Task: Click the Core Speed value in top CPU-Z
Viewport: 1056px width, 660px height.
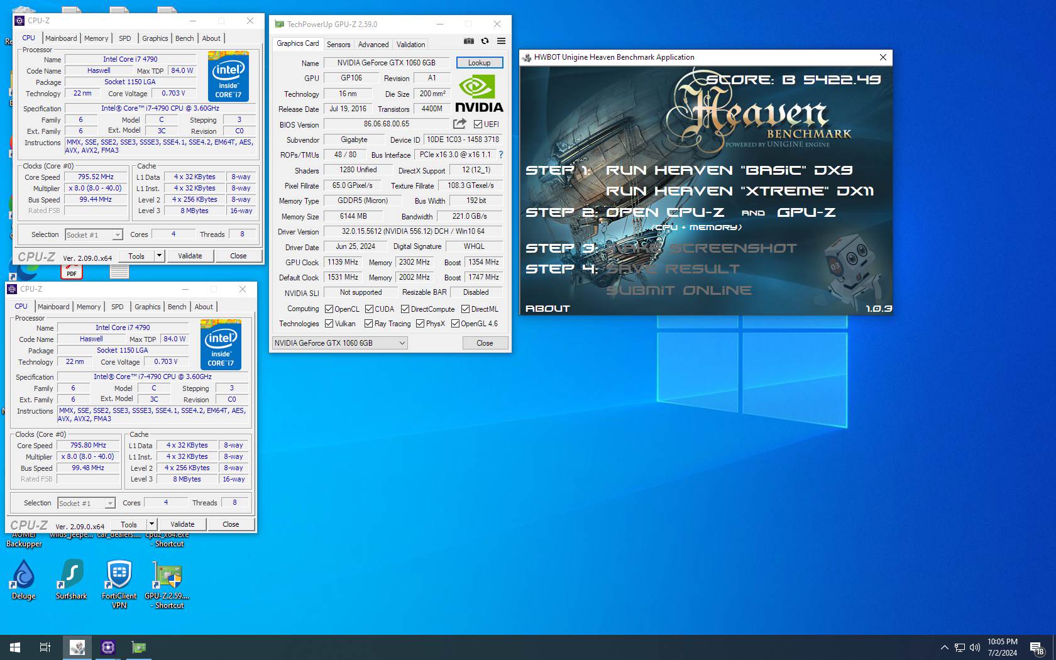Action: tap(96, 177)
